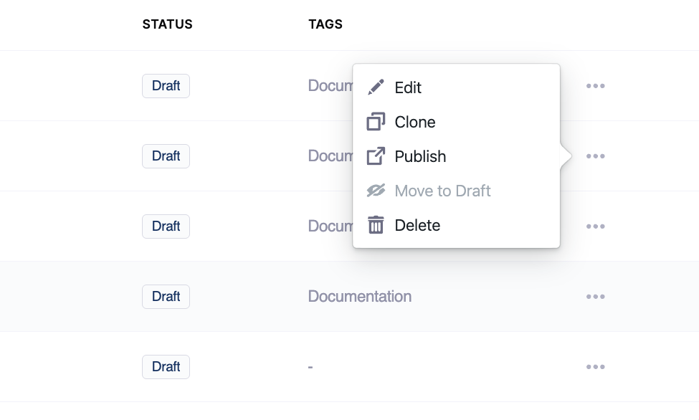Click the Draft badge in the first row
699x420 pixels.
[x=166, y=86]
